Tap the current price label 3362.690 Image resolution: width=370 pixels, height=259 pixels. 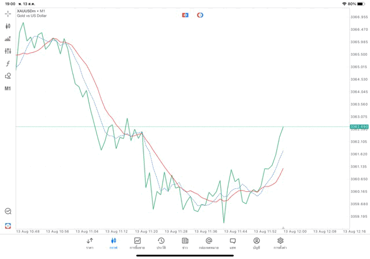359,126
